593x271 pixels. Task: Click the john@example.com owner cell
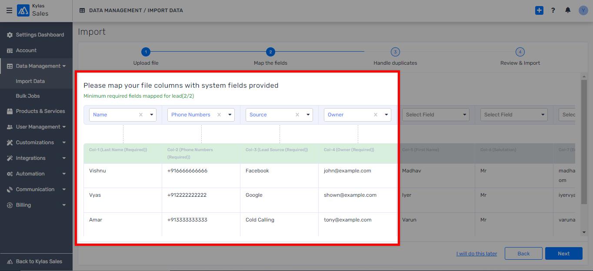click(x=357, y=175)
